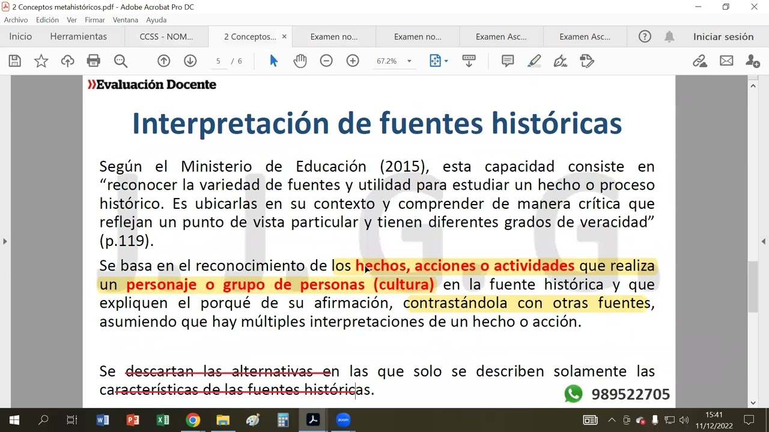Click the Save file icon
Viewport: 769px width, 432px height.
[x=14, y=61]
